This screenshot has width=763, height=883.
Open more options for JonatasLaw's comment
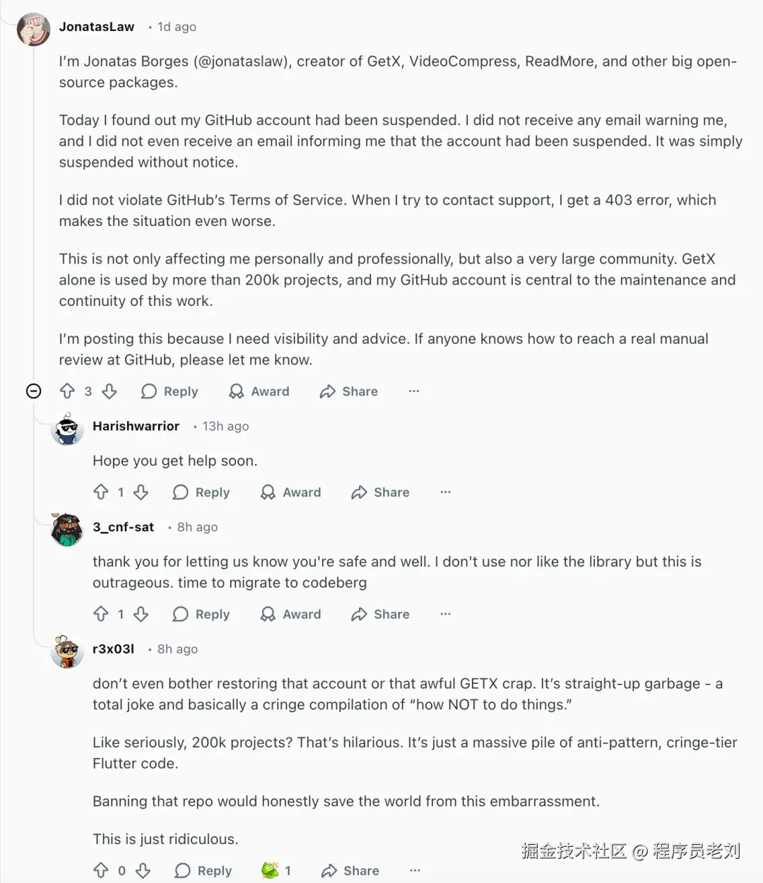(x=414, y=391)
